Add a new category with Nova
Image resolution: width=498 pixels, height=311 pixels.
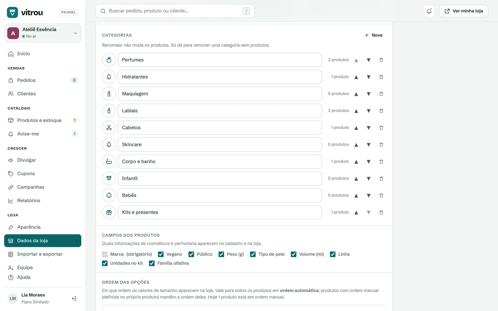[373, 35]
